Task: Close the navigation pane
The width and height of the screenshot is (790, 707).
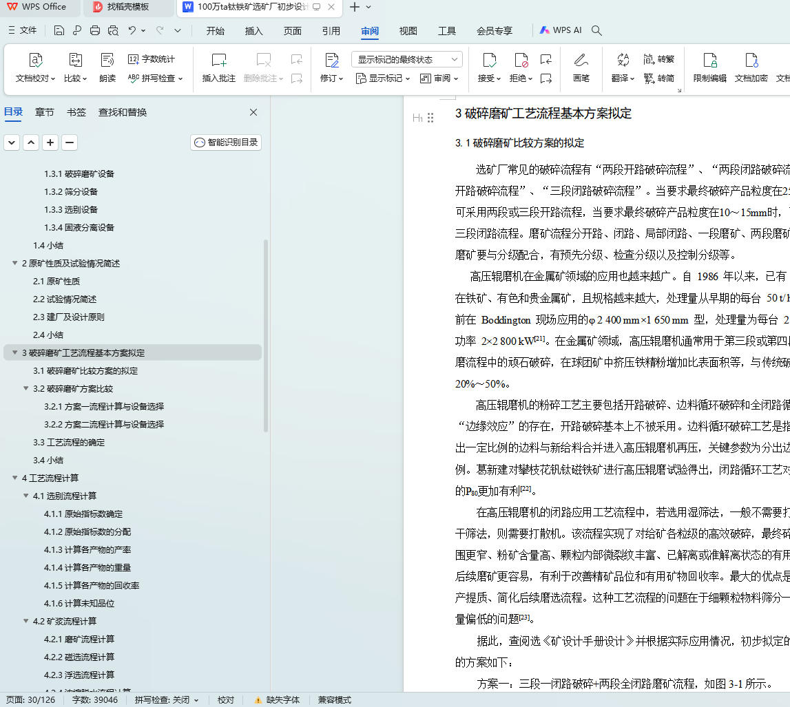Action: click(253, 112)
